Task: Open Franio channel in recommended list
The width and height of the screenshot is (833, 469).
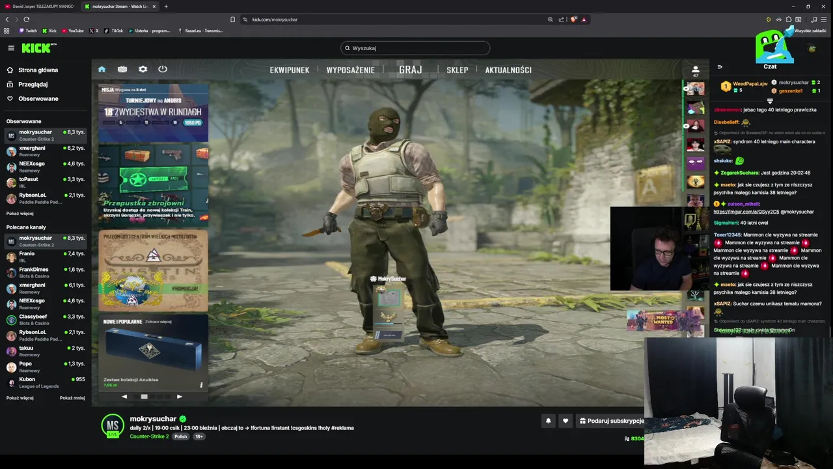Action: [x=46, y=257]
